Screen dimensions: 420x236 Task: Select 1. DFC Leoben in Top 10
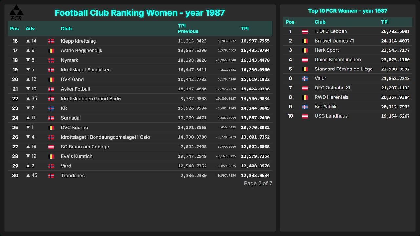tap(331, 31)
